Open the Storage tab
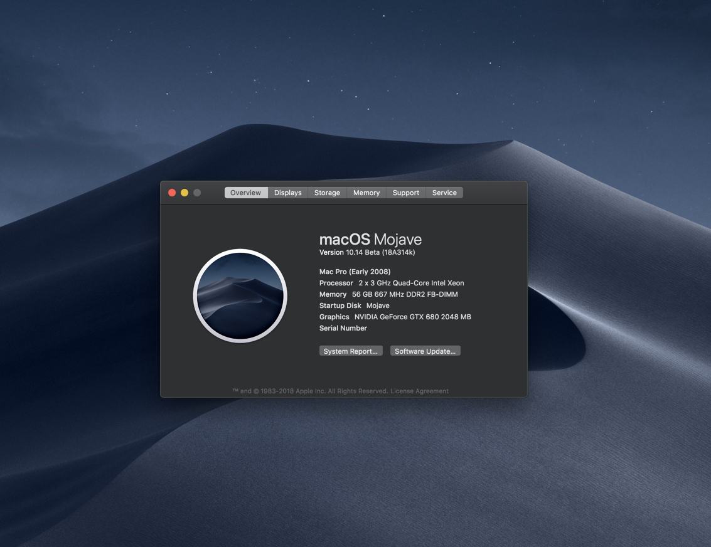711x547 pixels. (327, 193)
